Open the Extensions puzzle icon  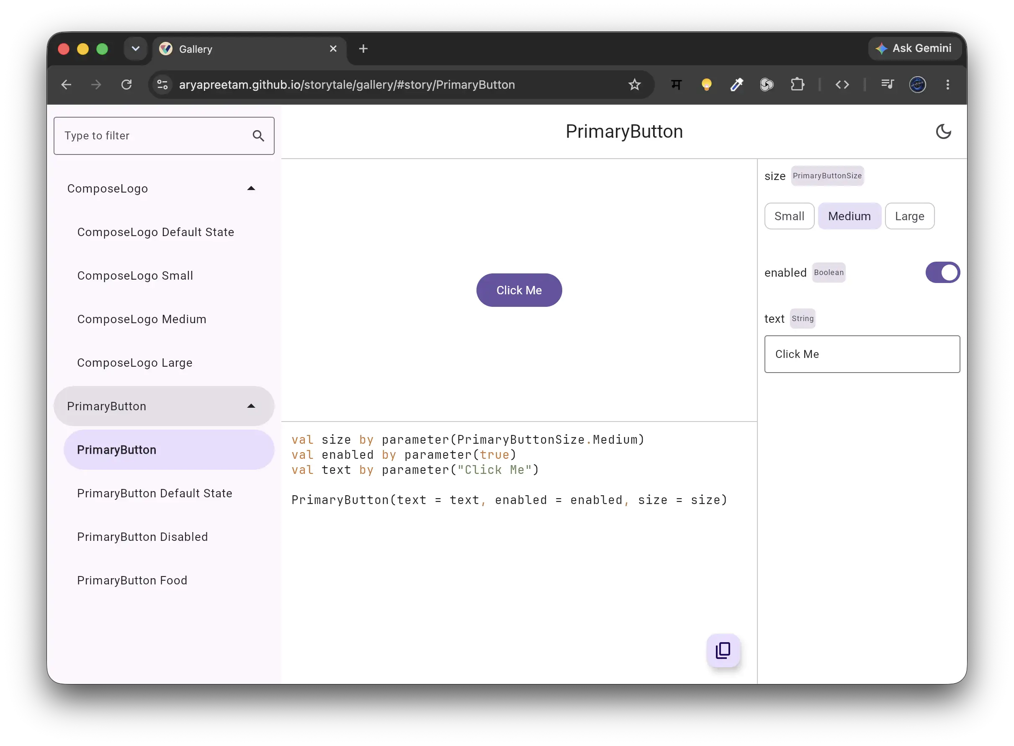coord(797,85)
